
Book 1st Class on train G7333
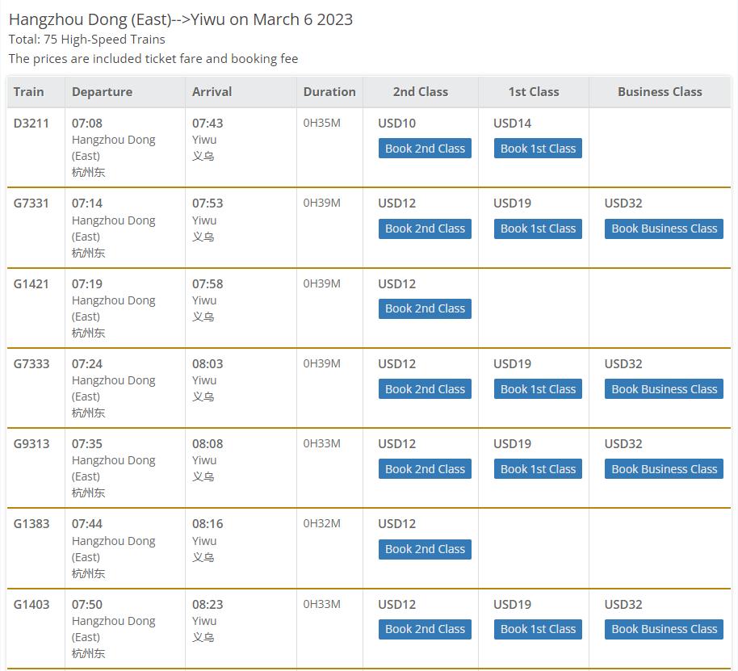(538, 389)
